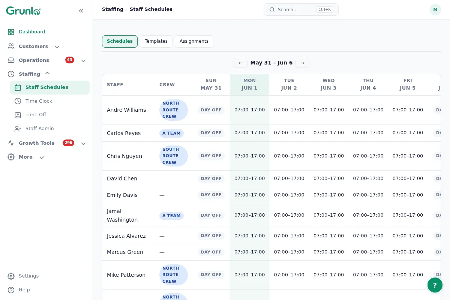Image resolution: width=450 pixels, height=300 pixels.
Task: Expand the More menu chevron
Action: pyautogui.click(x=42, y=157)
